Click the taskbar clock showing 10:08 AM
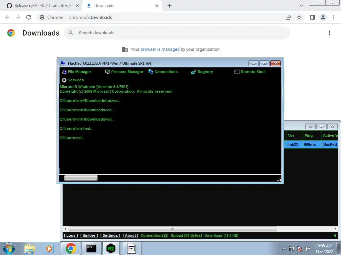Screen dimensions: 341x255 [324, 249]
